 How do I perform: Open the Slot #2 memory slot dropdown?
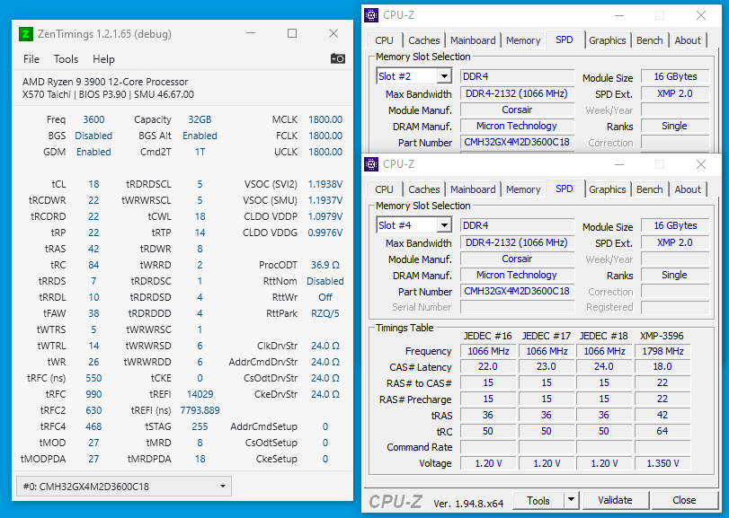pyautogui.click(x=446, y=77)
